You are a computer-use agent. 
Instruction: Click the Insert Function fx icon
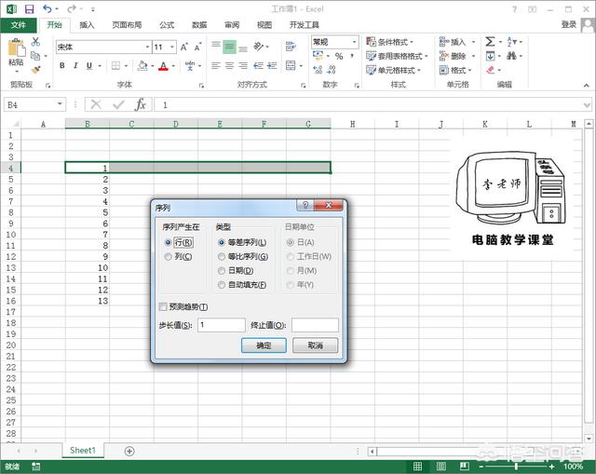coord(140,105)
